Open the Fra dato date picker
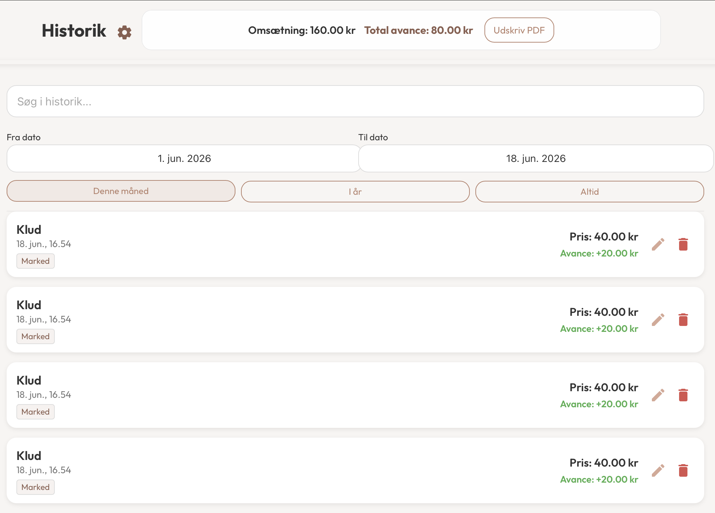This screenshot has width=715, height=513. (x=184, y=158)
